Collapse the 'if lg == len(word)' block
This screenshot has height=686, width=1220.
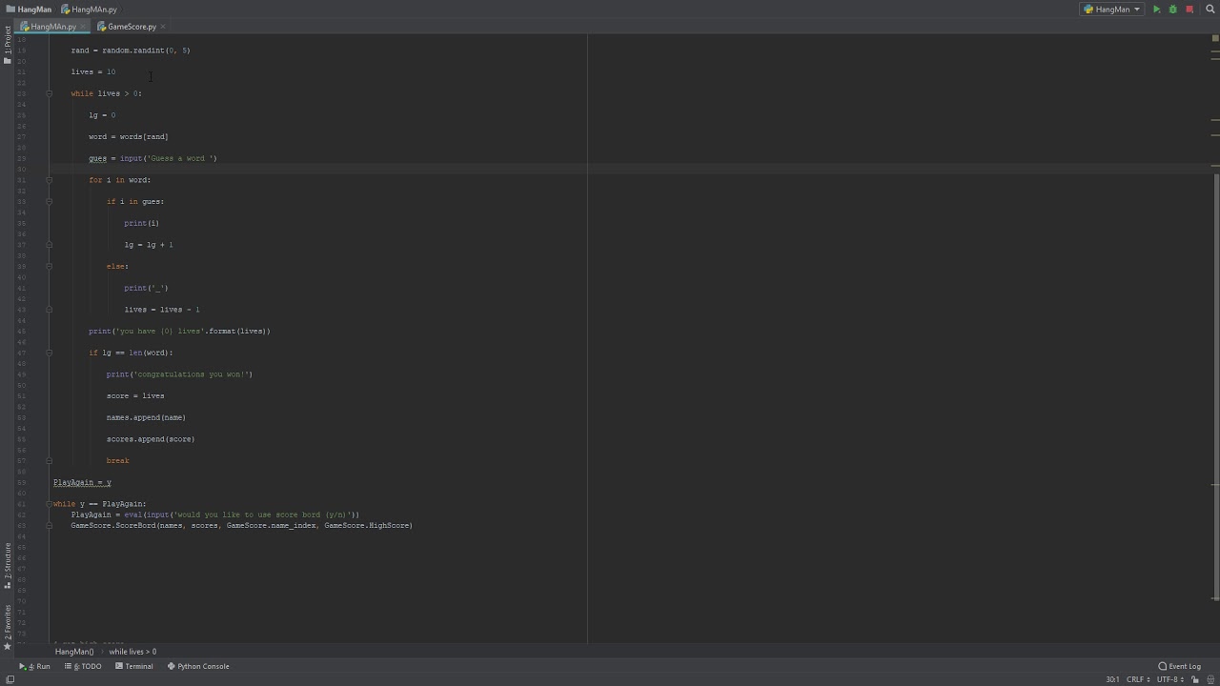point(49,353)
